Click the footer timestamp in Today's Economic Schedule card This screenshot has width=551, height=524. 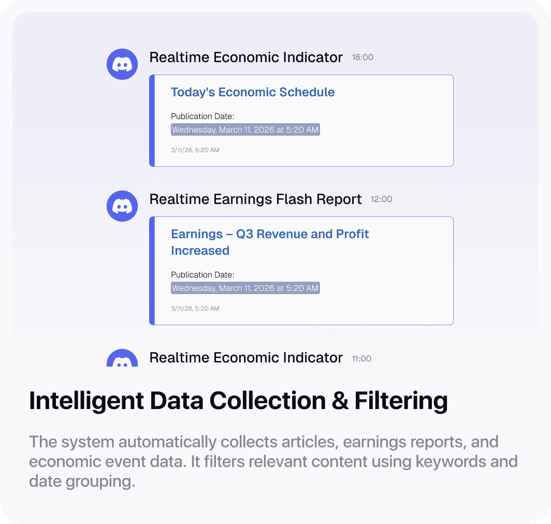point(195,150)
